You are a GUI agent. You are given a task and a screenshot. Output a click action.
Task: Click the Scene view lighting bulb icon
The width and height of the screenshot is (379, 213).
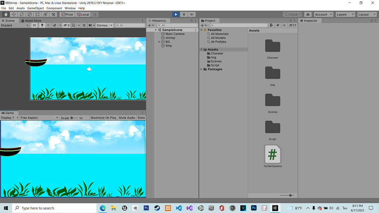point(42,26)
